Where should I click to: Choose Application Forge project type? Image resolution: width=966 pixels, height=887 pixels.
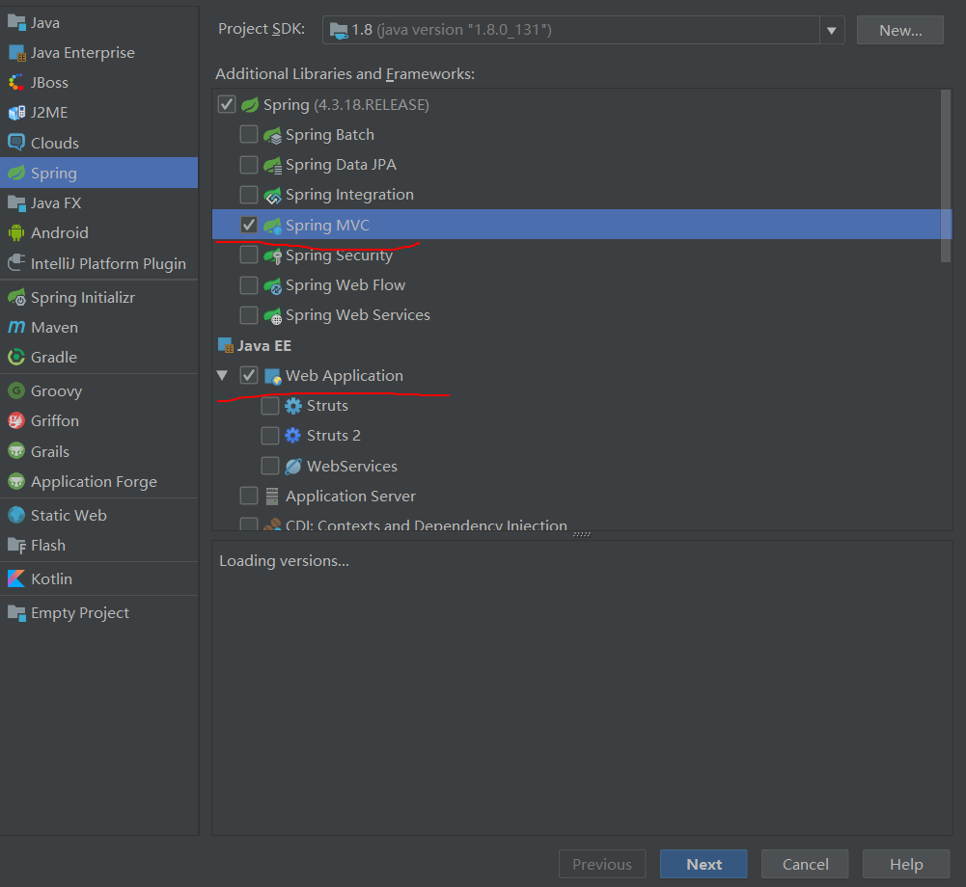[99, 482]
